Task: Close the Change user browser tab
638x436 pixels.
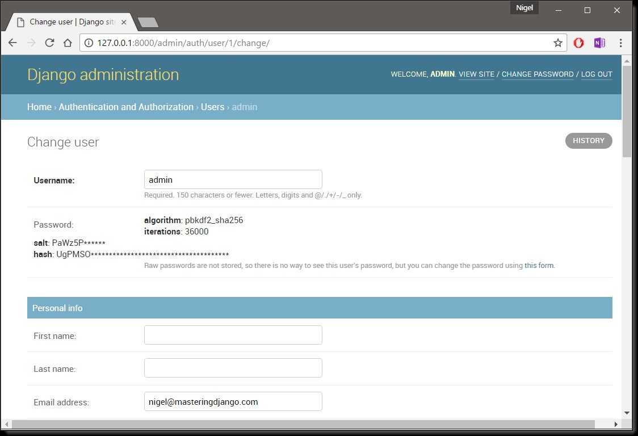Action: 124,22
